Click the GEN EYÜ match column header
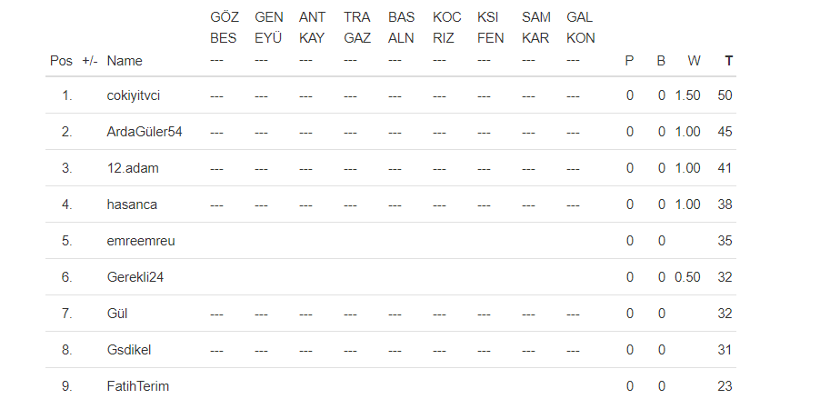Viewport: 820px width, 399px height. click(268, 27)
